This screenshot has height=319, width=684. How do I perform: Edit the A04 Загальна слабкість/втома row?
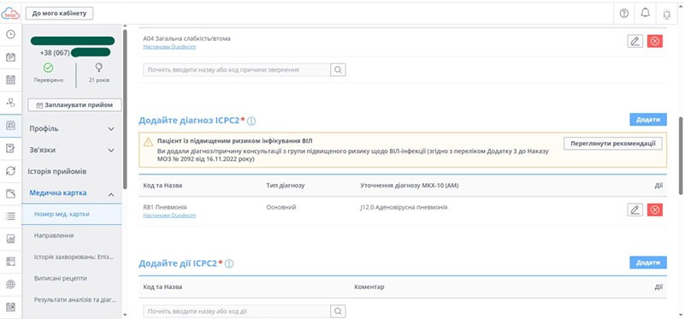(635, 41)
